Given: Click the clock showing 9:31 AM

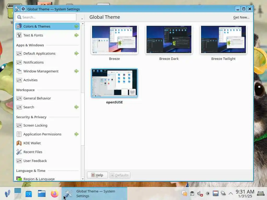Looking at the screenshot, I should pyautogui.click(x=245, y=193).
